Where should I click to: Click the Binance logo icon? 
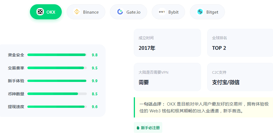77,12
